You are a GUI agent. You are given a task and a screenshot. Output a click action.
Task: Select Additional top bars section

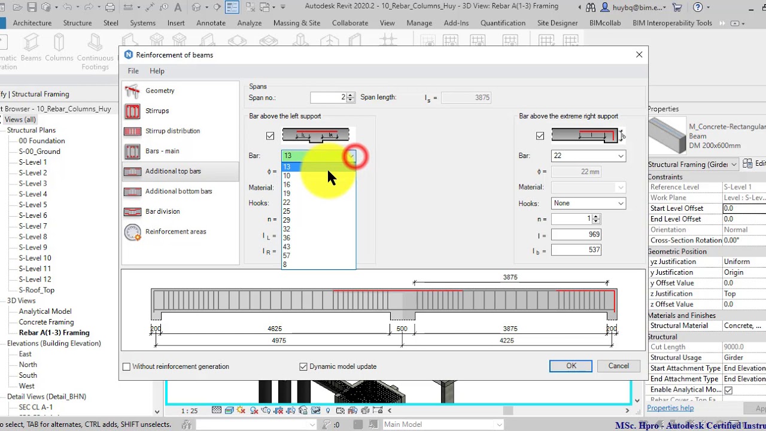(x=181, y=171)
